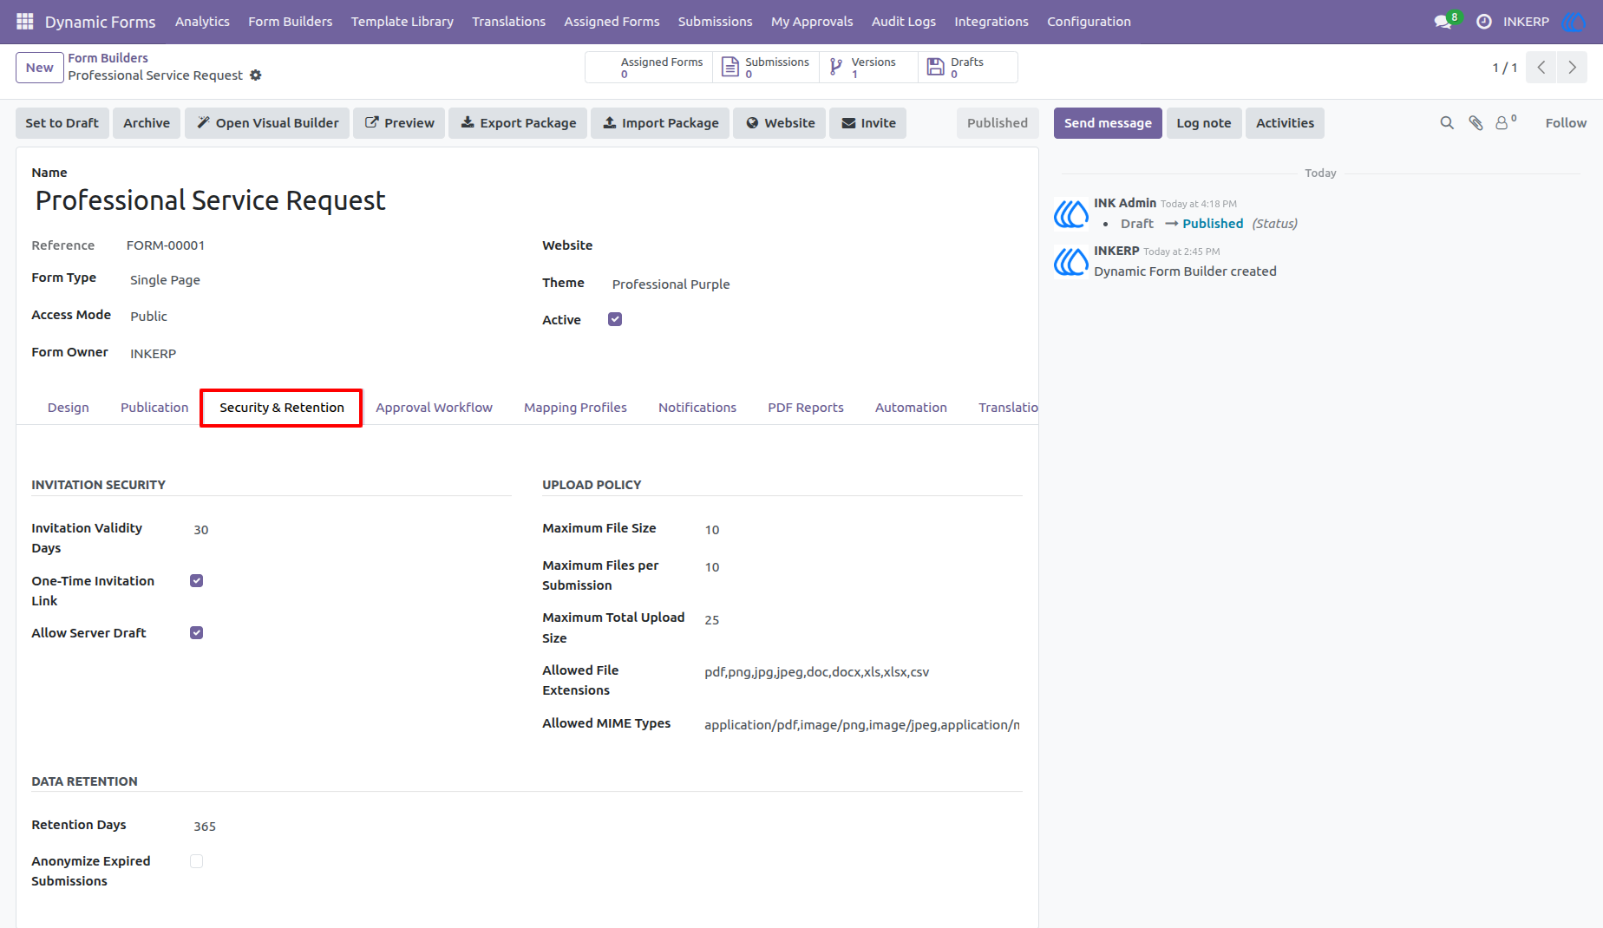Click Import Package
The image size is (1603, 928).
pyautogui.click(x=660, y=123)
